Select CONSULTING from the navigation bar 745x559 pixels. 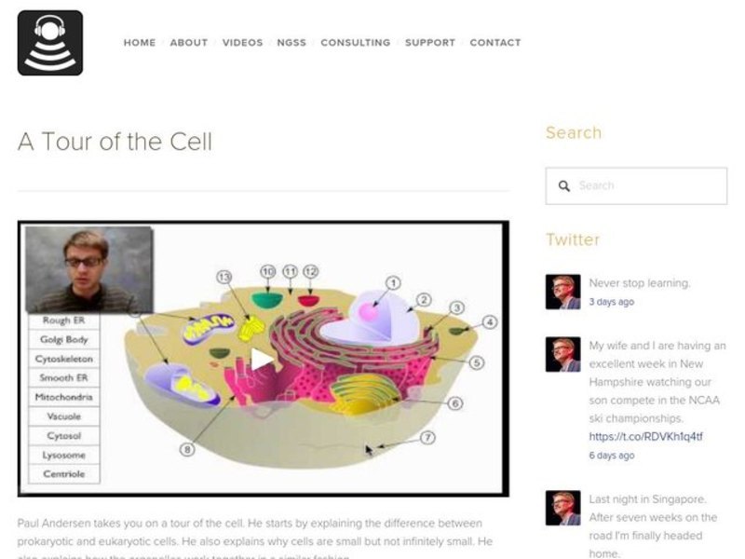[x=355, y=42]
